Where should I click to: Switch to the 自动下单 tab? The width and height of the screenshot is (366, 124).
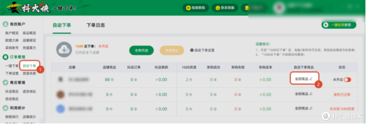point(62,25)
